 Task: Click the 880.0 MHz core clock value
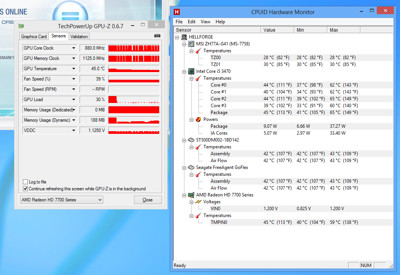click(93, 48)
